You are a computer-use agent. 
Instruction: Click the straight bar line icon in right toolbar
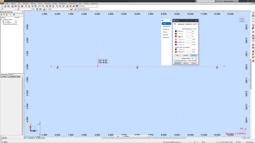click(x=253, y=21)
